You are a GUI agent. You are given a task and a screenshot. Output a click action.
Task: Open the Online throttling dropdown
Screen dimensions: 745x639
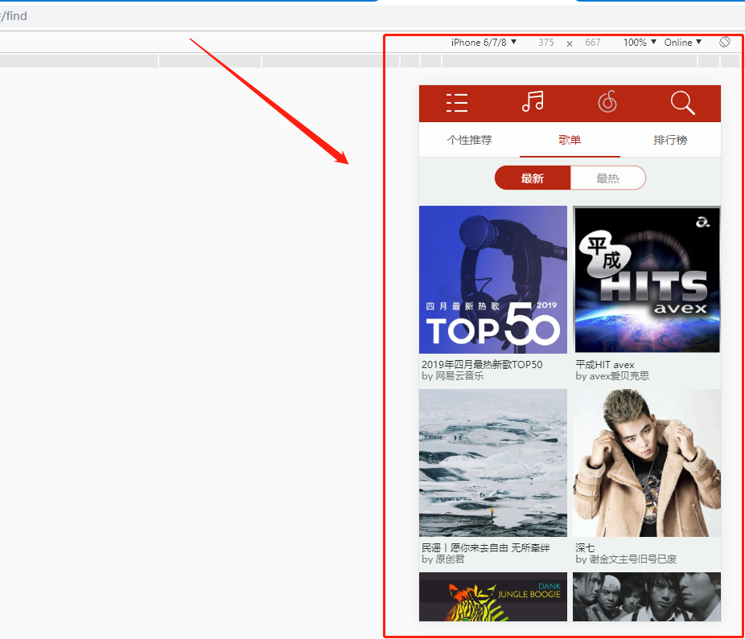[x=683, y=43]
